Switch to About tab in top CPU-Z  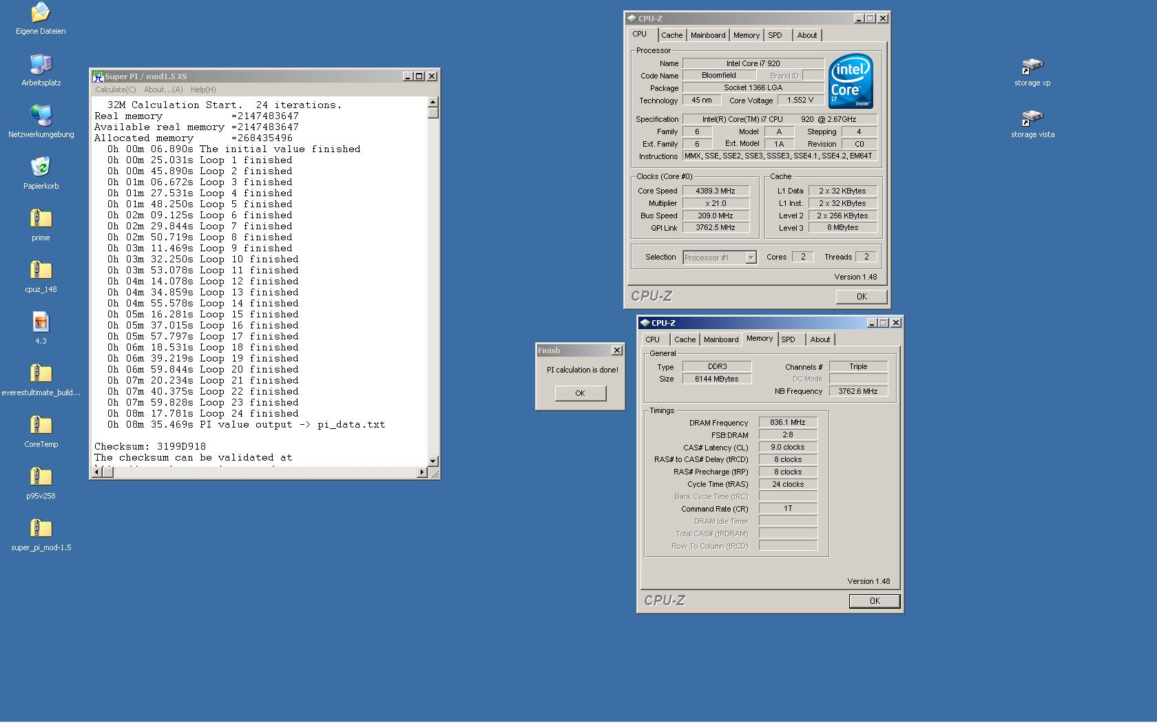pos(807,35)
